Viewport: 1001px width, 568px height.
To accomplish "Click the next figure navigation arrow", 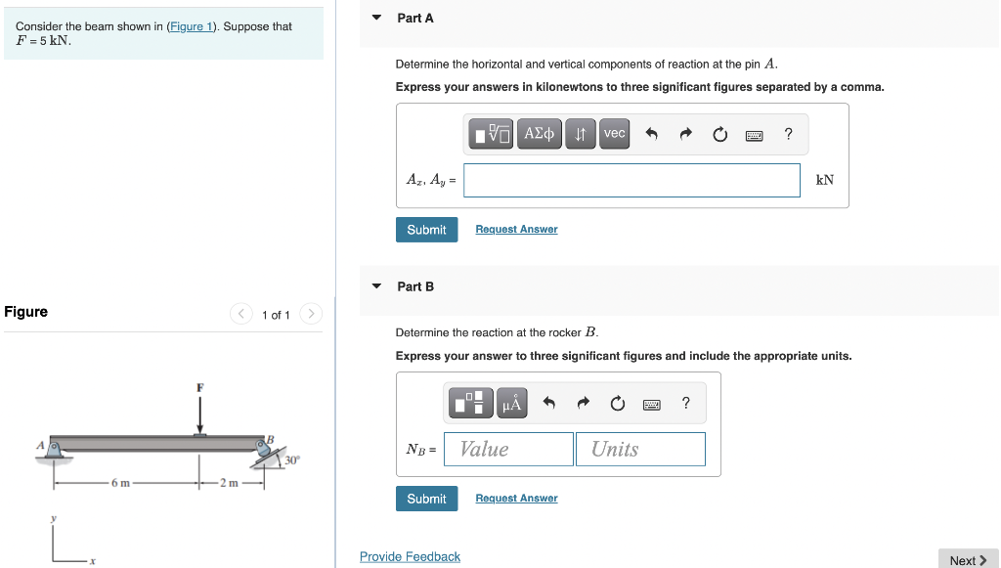I will coord(311,314).
